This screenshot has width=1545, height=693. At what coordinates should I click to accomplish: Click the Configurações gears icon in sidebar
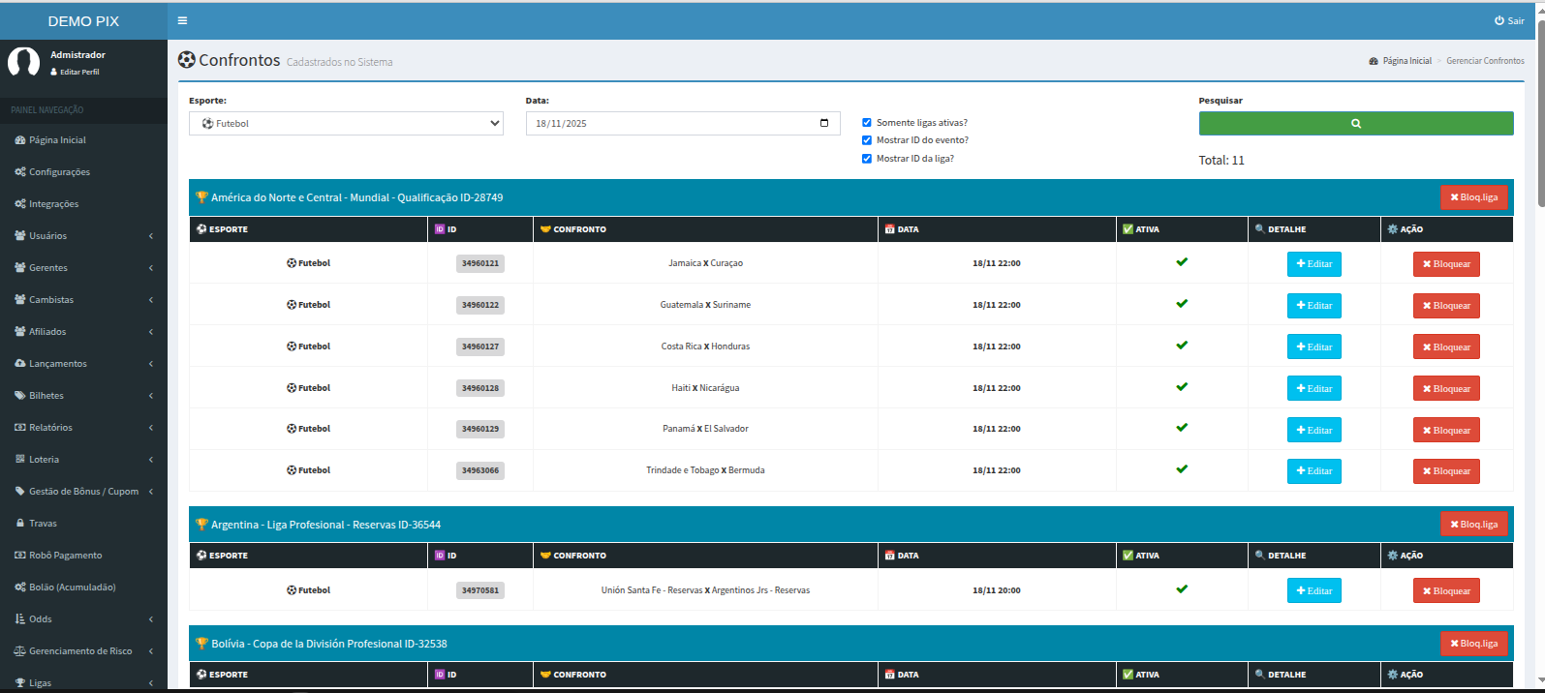click(20, 172)
